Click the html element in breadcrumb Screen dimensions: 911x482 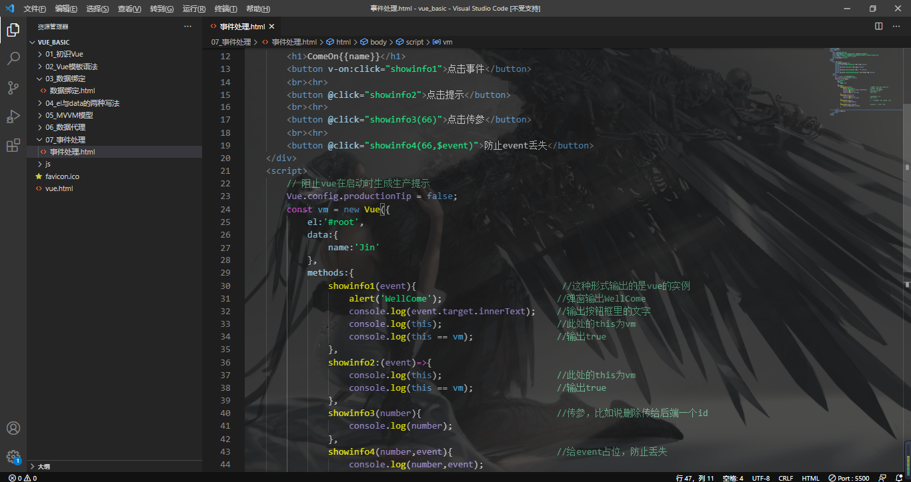click(x=339, y=42)
